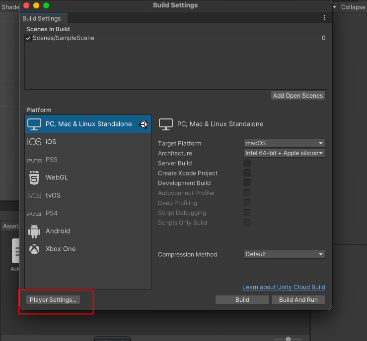
Task: Open Player Settings
Action: 53,300
